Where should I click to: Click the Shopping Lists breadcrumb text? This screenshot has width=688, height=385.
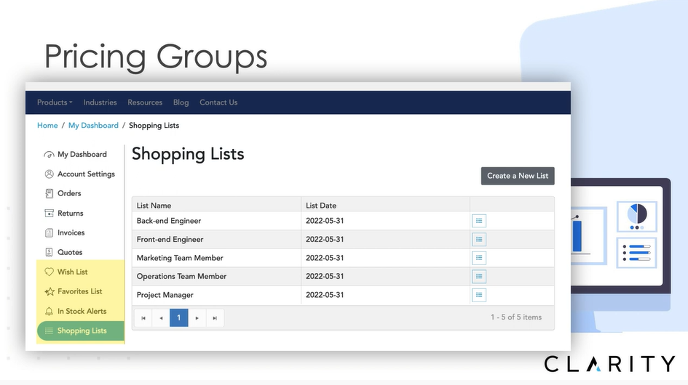pos(154,125)
